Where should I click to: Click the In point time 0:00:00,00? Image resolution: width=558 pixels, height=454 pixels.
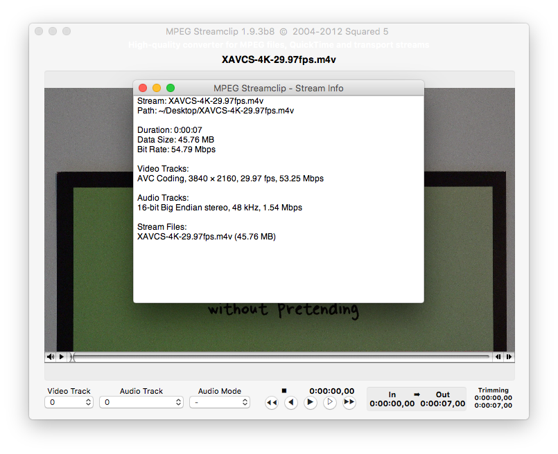(x=392, y=403)
